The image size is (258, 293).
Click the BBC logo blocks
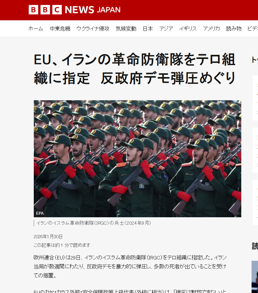point(45,10)
